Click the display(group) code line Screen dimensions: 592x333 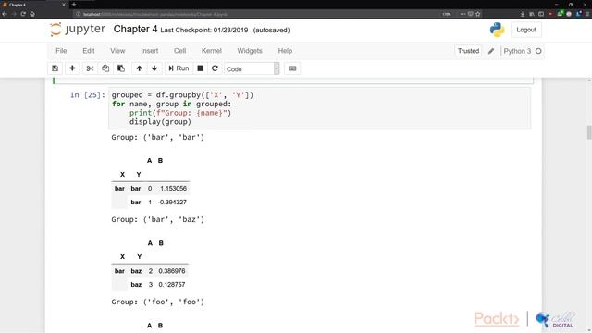coord(160,122)
